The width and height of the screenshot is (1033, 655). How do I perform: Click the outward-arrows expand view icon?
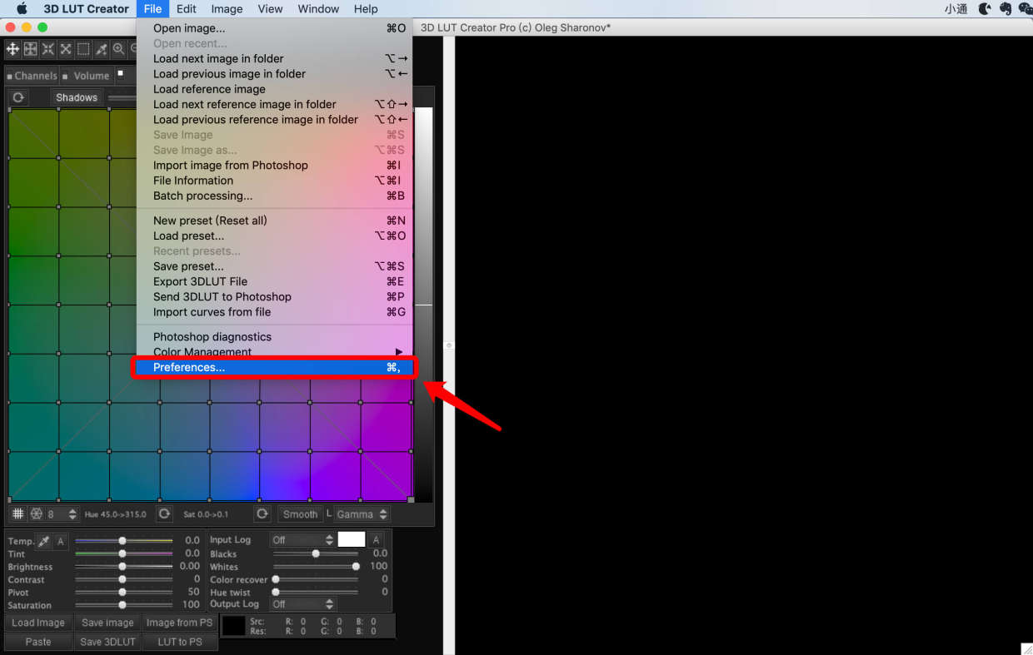tap(66, 49)
